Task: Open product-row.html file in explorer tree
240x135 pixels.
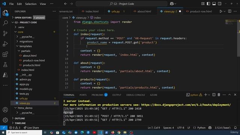Action: tap(34, 60)
